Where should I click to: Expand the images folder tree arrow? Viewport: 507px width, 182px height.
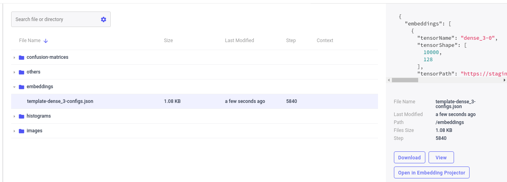[x=14, y=131]
